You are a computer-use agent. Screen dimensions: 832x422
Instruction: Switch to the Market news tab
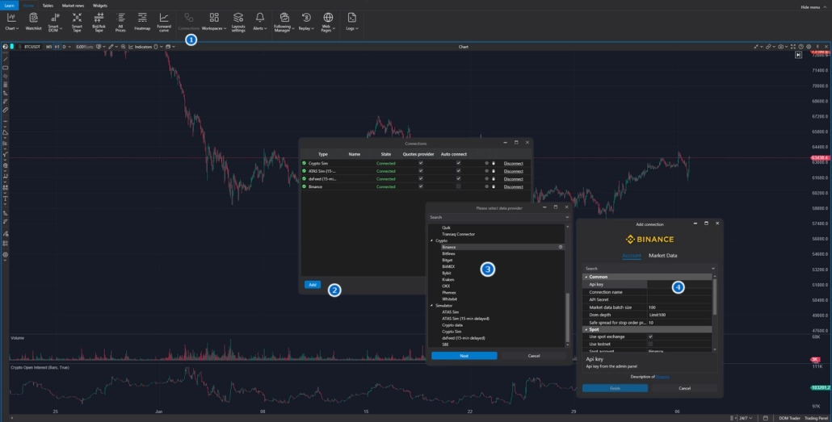74,6
